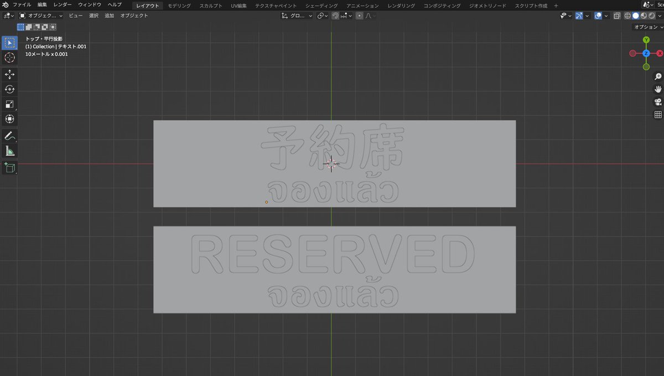The height and width of the screenshot is (376, 664).
Task: Click the Pan view hand icon
Action: coord(658,89)
